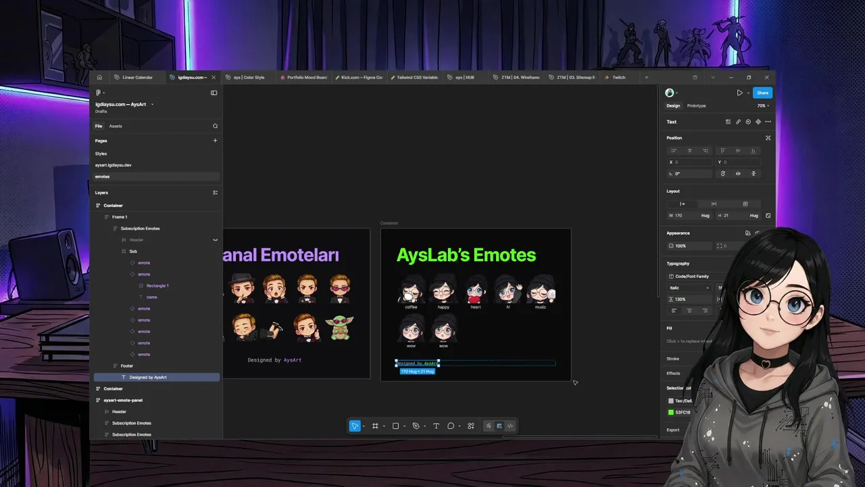The image size is (865, 487).
Task: Toggle the left sidebar collapse icon
Action: click(214, 93)
